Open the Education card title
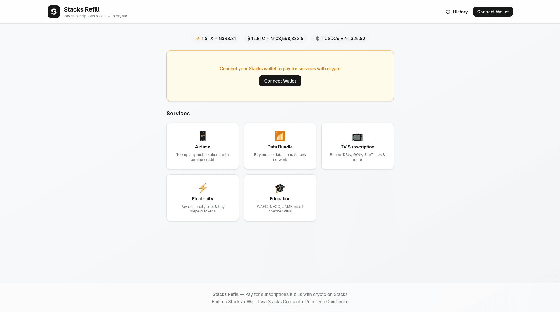The height and width of the screenshot is (312, 560). tap(280, 199)
